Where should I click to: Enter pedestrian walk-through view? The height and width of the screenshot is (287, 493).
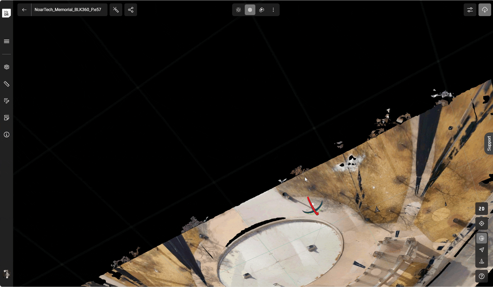coord(481,262)
